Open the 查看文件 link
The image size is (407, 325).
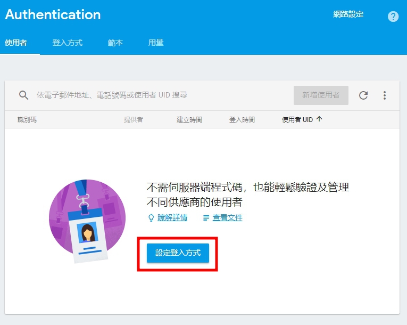tap(227, 217)
